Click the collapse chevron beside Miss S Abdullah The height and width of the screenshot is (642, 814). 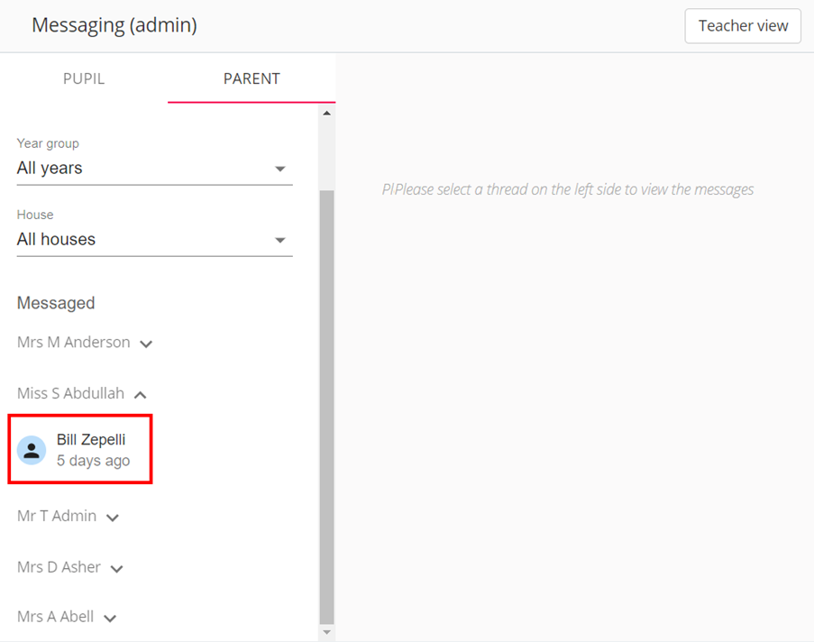coord(140,394)
